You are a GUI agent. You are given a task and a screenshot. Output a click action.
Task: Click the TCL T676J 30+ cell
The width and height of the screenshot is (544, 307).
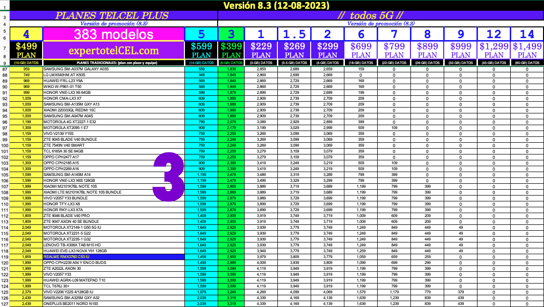click(x=113, y=286)
